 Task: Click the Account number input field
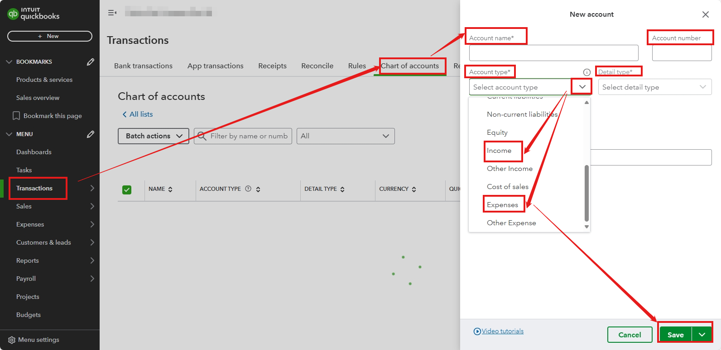682,53
